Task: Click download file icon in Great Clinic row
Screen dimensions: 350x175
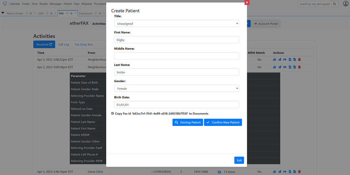Action: click(295, 171)
